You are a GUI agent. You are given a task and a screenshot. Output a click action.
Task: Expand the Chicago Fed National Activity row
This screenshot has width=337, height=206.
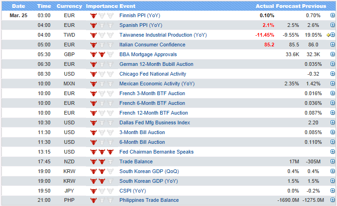point(332,74)
